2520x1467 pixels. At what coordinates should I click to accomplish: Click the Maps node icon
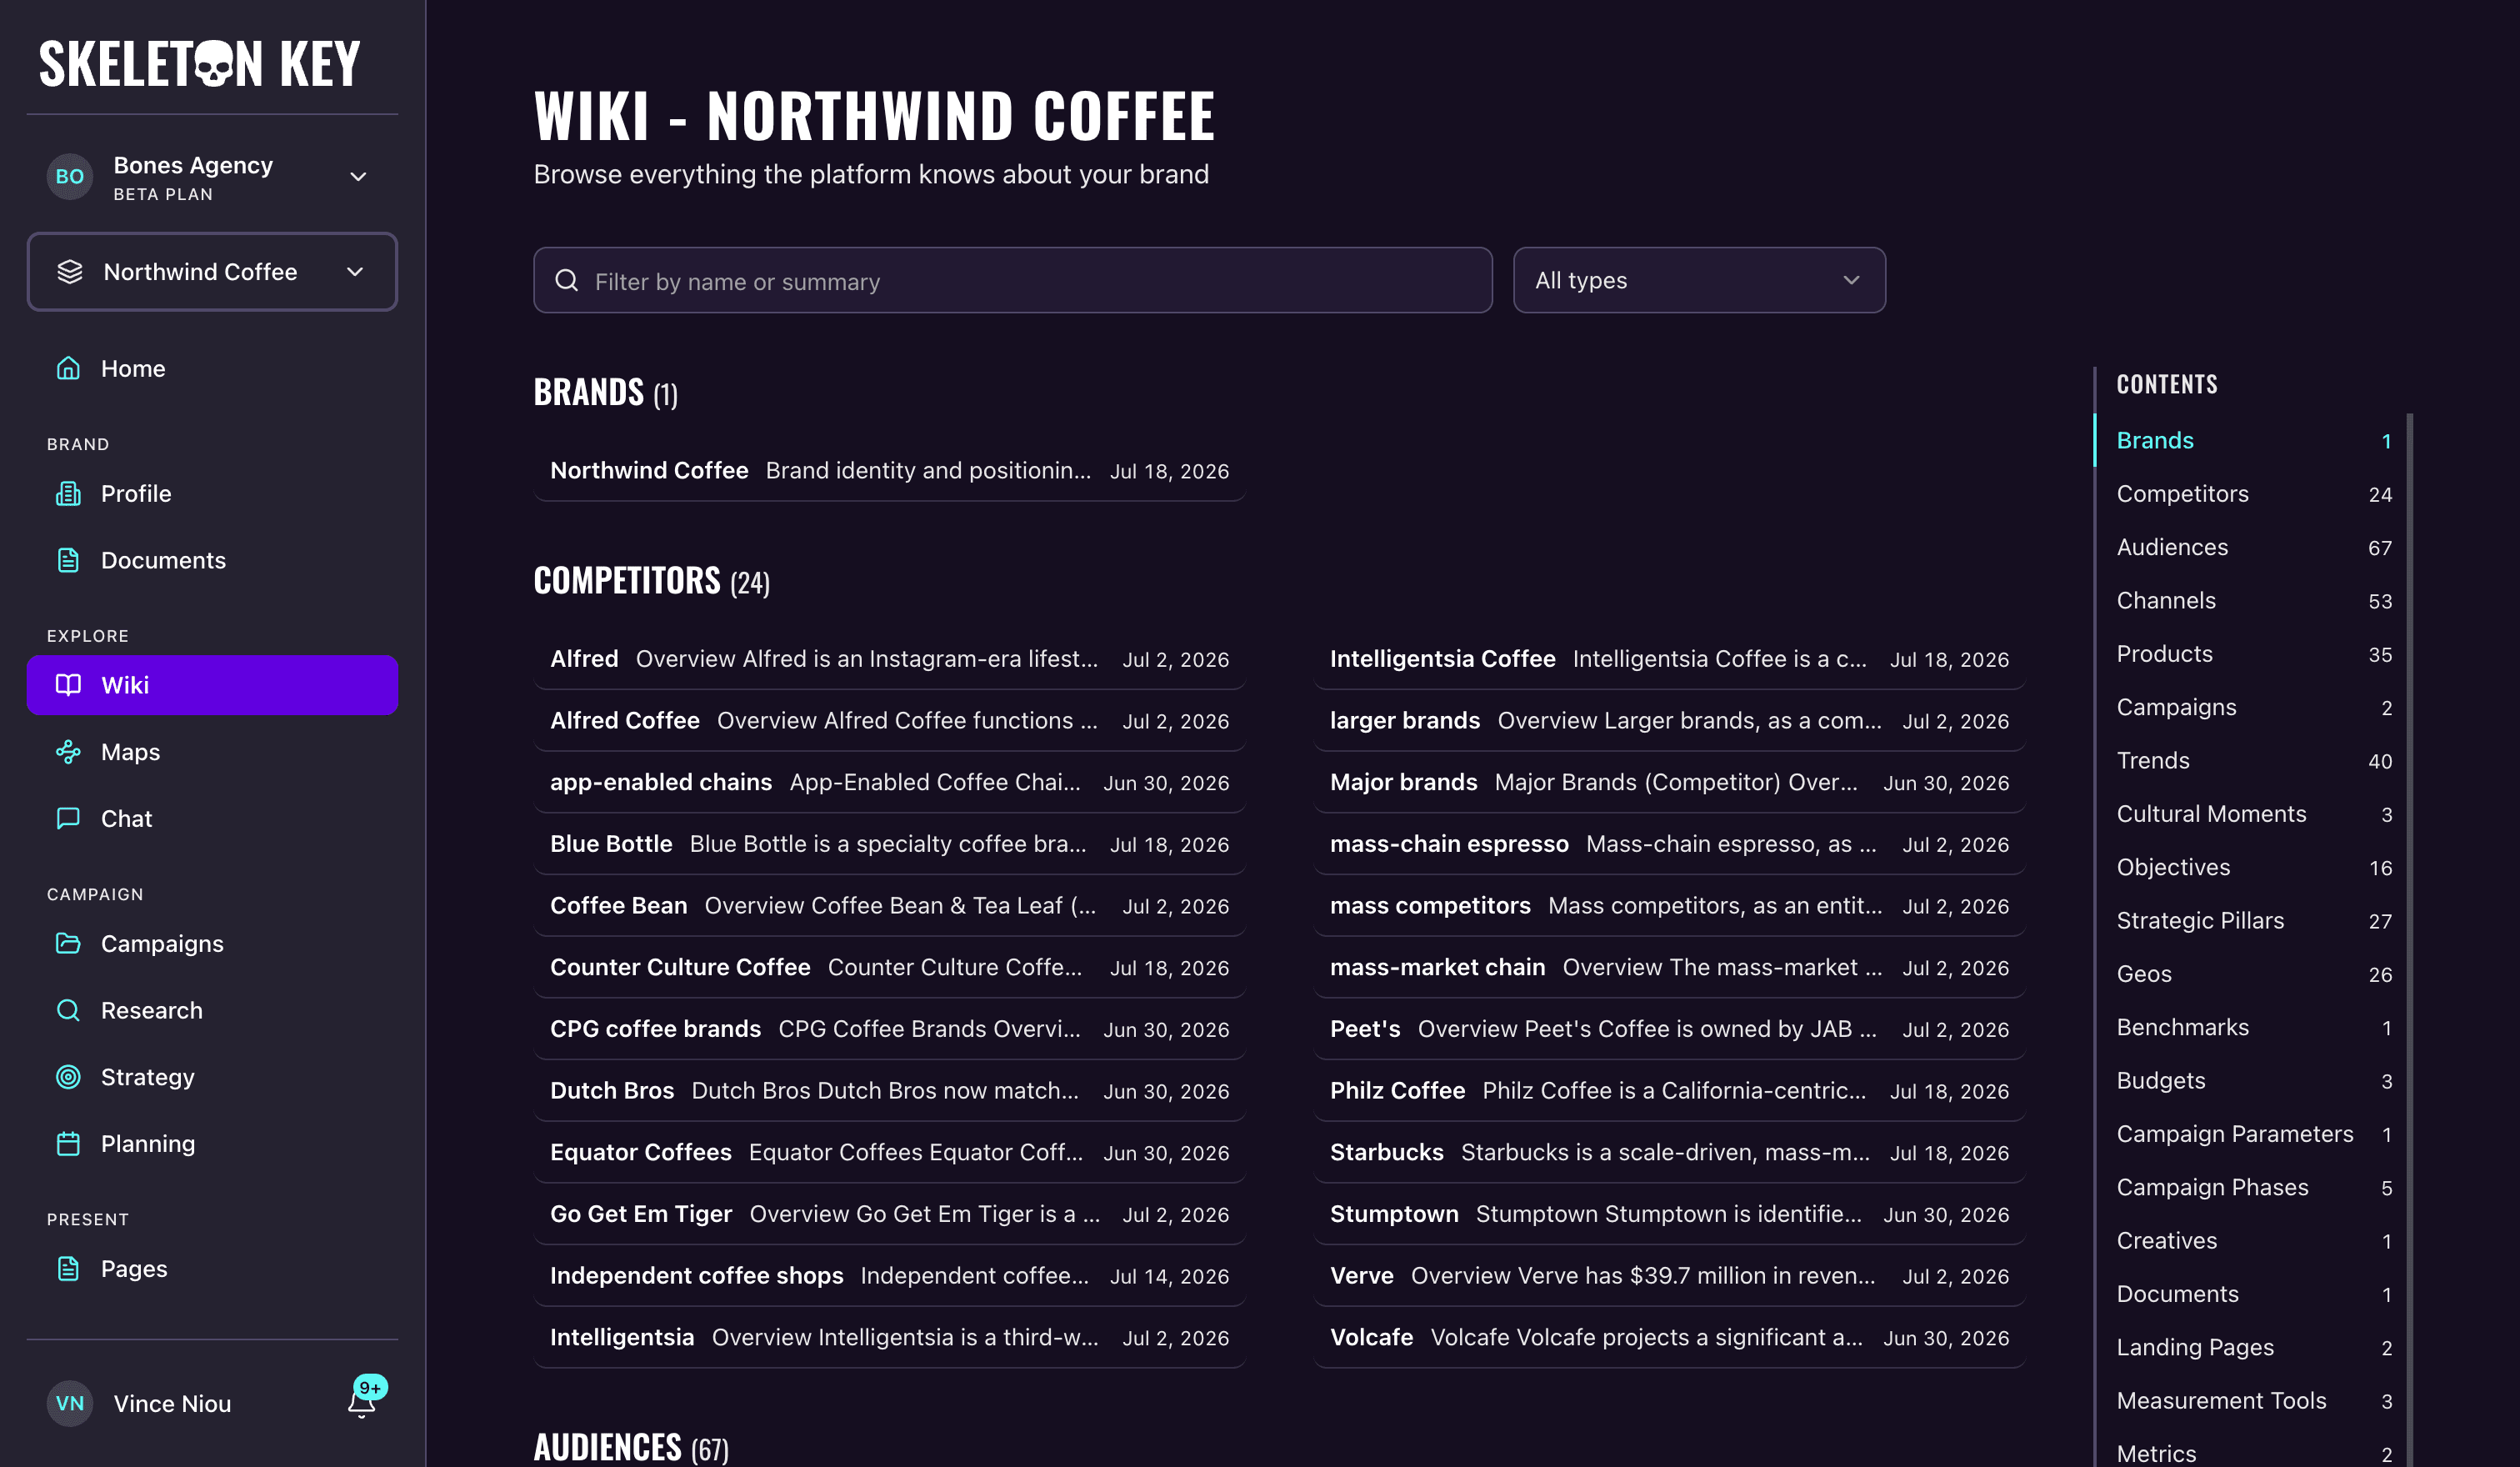click(x=68, y=751)
